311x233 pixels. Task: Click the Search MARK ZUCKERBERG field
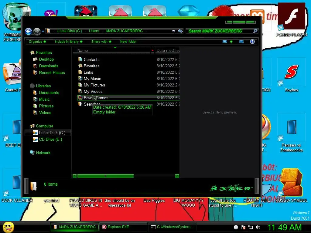coord(219,31)
